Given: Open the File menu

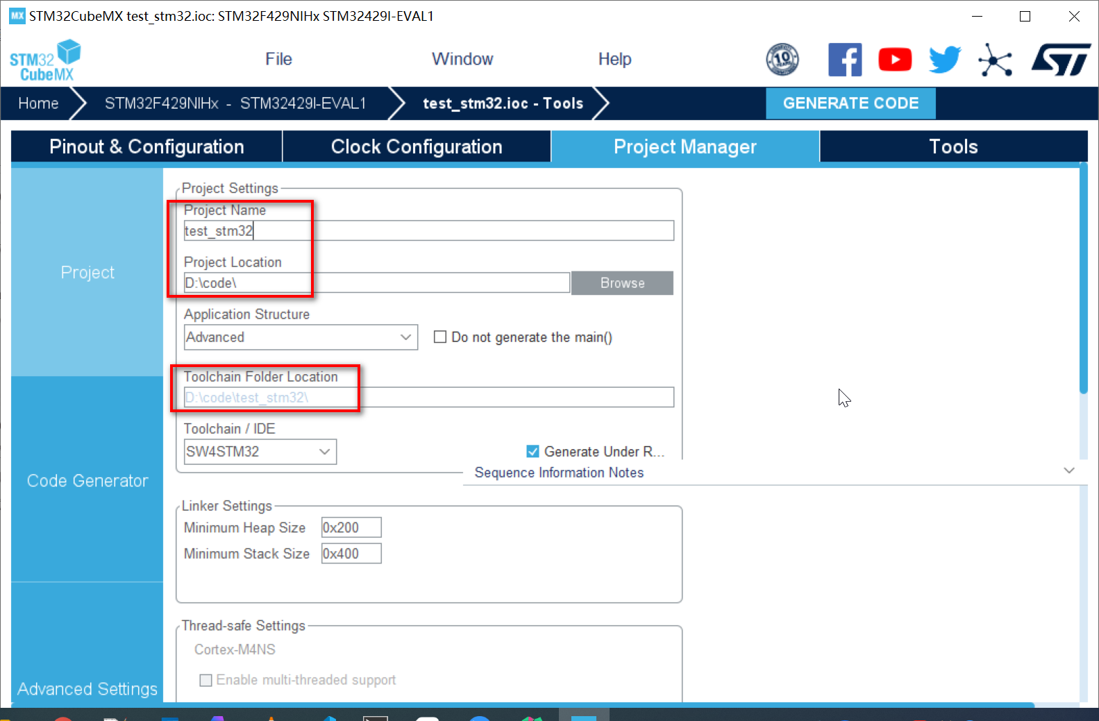Looking at the screenshot, I should pos(278,59).
